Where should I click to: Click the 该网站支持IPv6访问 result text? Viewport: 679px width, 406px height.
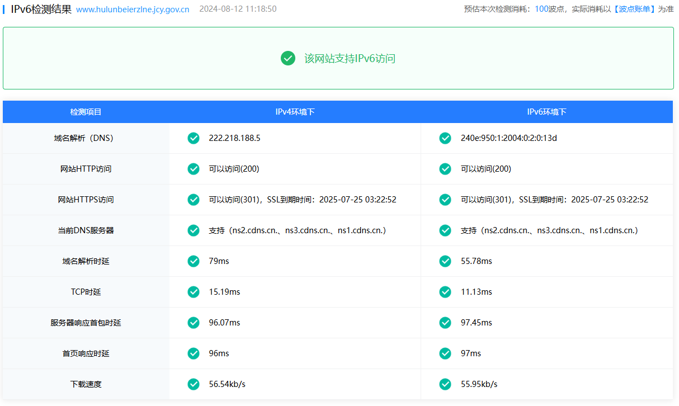point(350,58)
